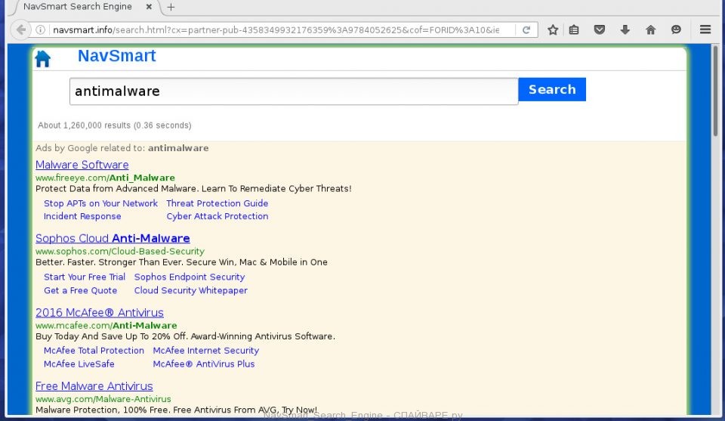The width and height of the screenshot is (725, 421).
Task: Open the Malware Software ad link
Action: point(82,165)
